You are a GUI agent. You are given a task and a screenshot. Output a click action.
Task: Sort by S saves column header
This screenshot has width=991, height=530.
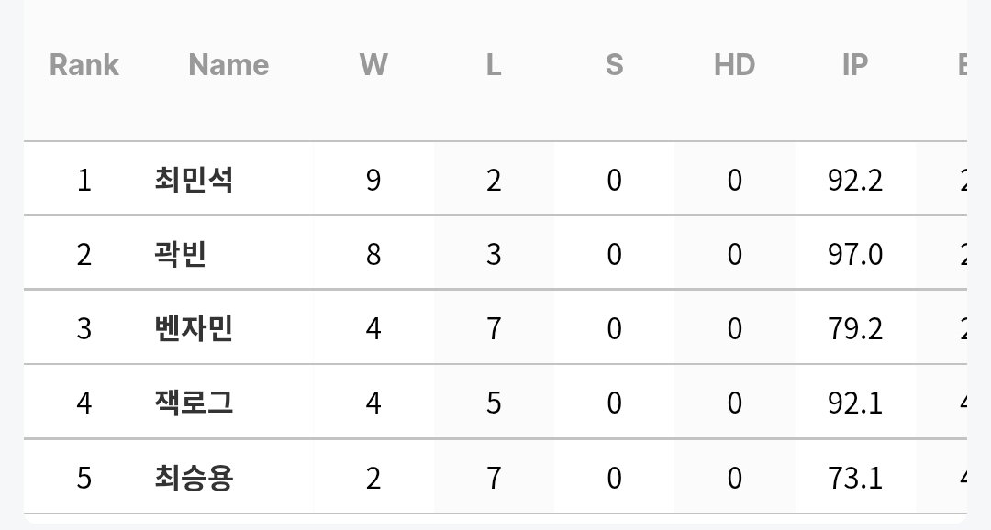[x=614, y=64]
